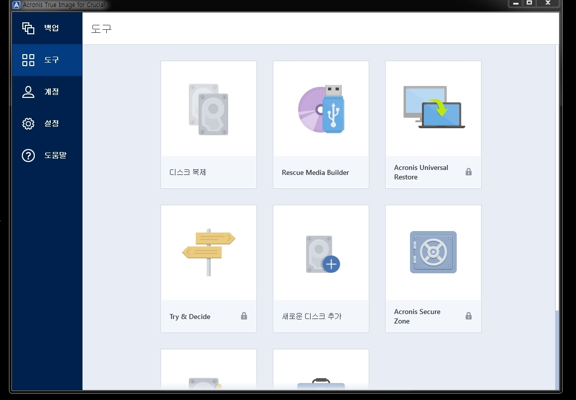Click the partially visible briefcase tile in bottom row
The width and height of the screenshot is (576, 400).
click(321, 370)
